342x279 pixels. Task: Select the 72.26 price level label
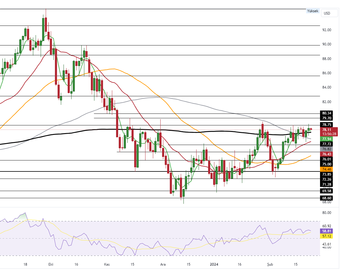[x=327, y=179]
